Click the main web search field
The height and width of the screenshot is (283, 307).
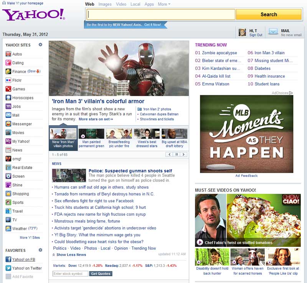pyautogui.click(x=160, y=14)
